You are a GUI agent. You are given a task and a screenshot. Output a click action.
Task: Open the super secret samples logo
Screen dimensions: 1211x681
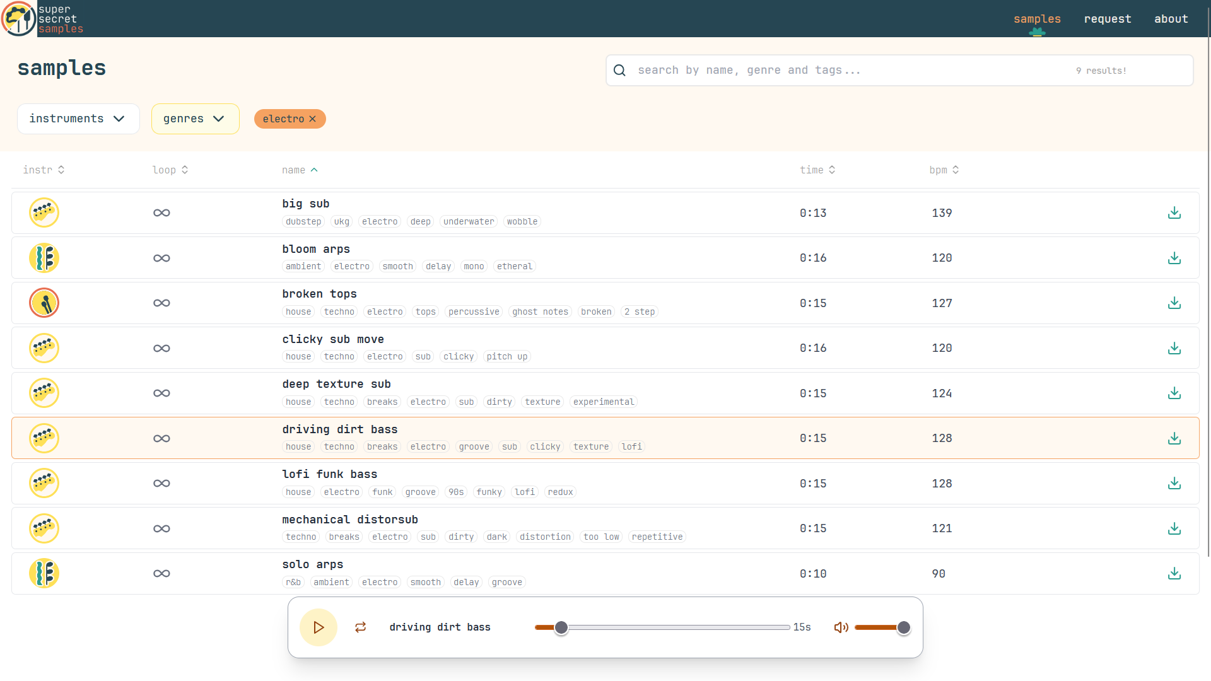coord(43,19)
